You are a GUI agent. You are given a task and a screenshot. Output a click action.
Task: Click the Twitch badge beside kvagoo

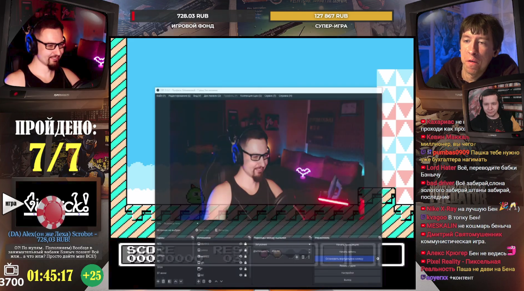pyautogui.click(x=423, y=217)
